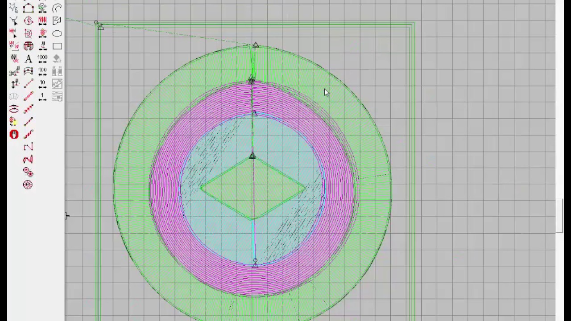This screenshot has width=571, height=321.
Task: Click the red zigzag stitch spacing icon
Action: click(42, 21)
